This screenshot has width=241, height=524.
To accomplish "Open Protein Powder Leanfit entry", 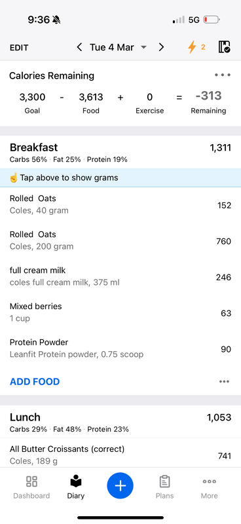I will [x=120, y=348].
